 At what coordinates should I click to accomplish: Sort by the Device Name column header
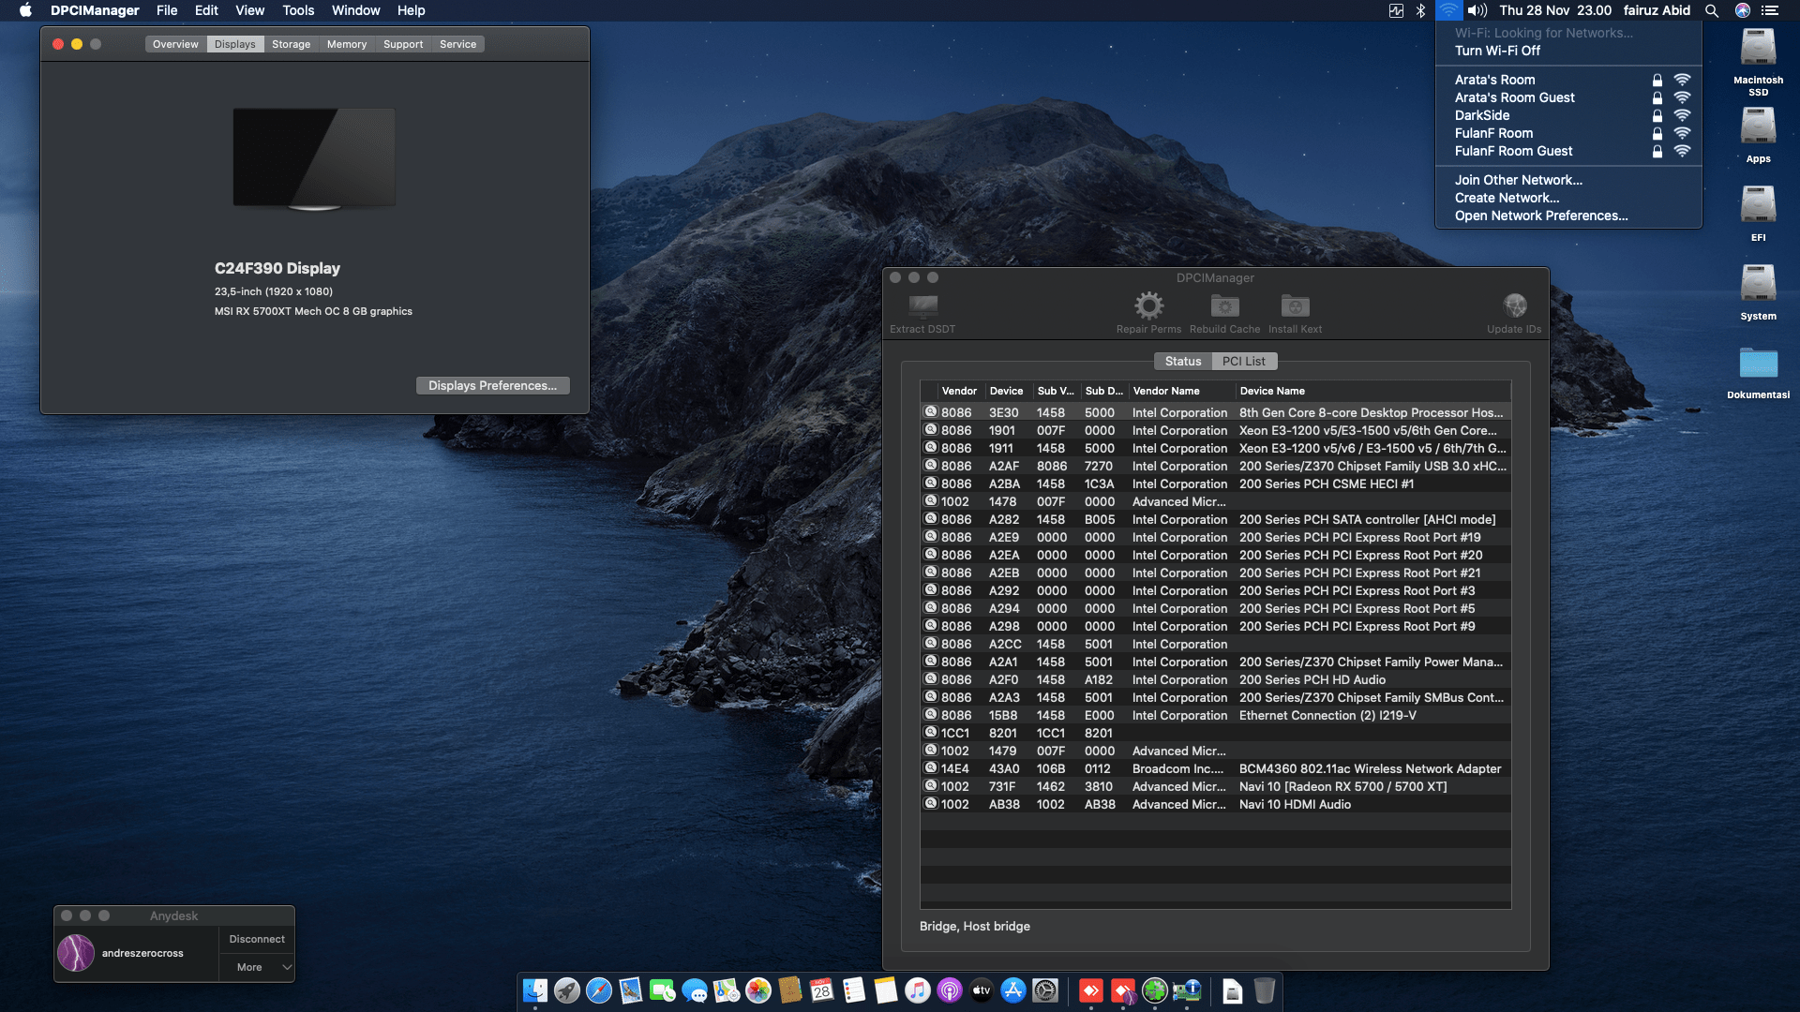(1272, 391)
